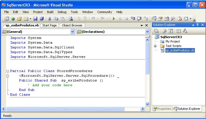The width and height of the screenshot is (206, 119).
Task: Open the Other Windows toolbar dropdown arrow
Action: 191,19
